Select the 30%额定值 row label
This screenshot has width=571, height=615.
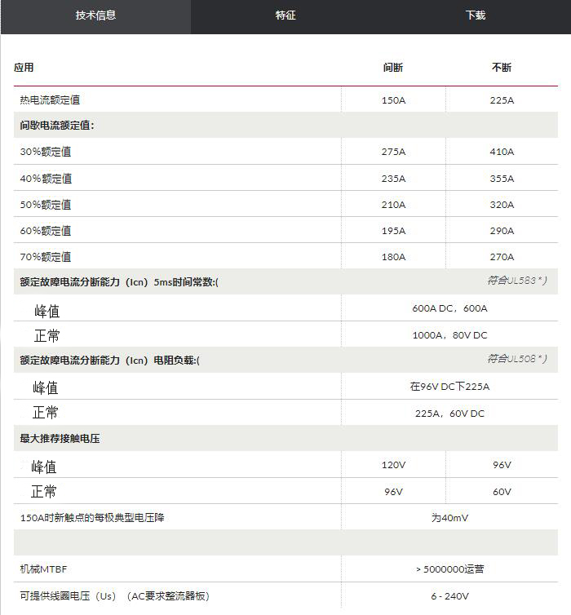point(46,152)
